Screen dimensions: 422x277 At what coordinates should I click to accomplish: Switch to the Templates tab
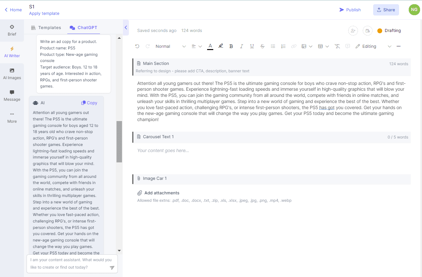(46, 28)
